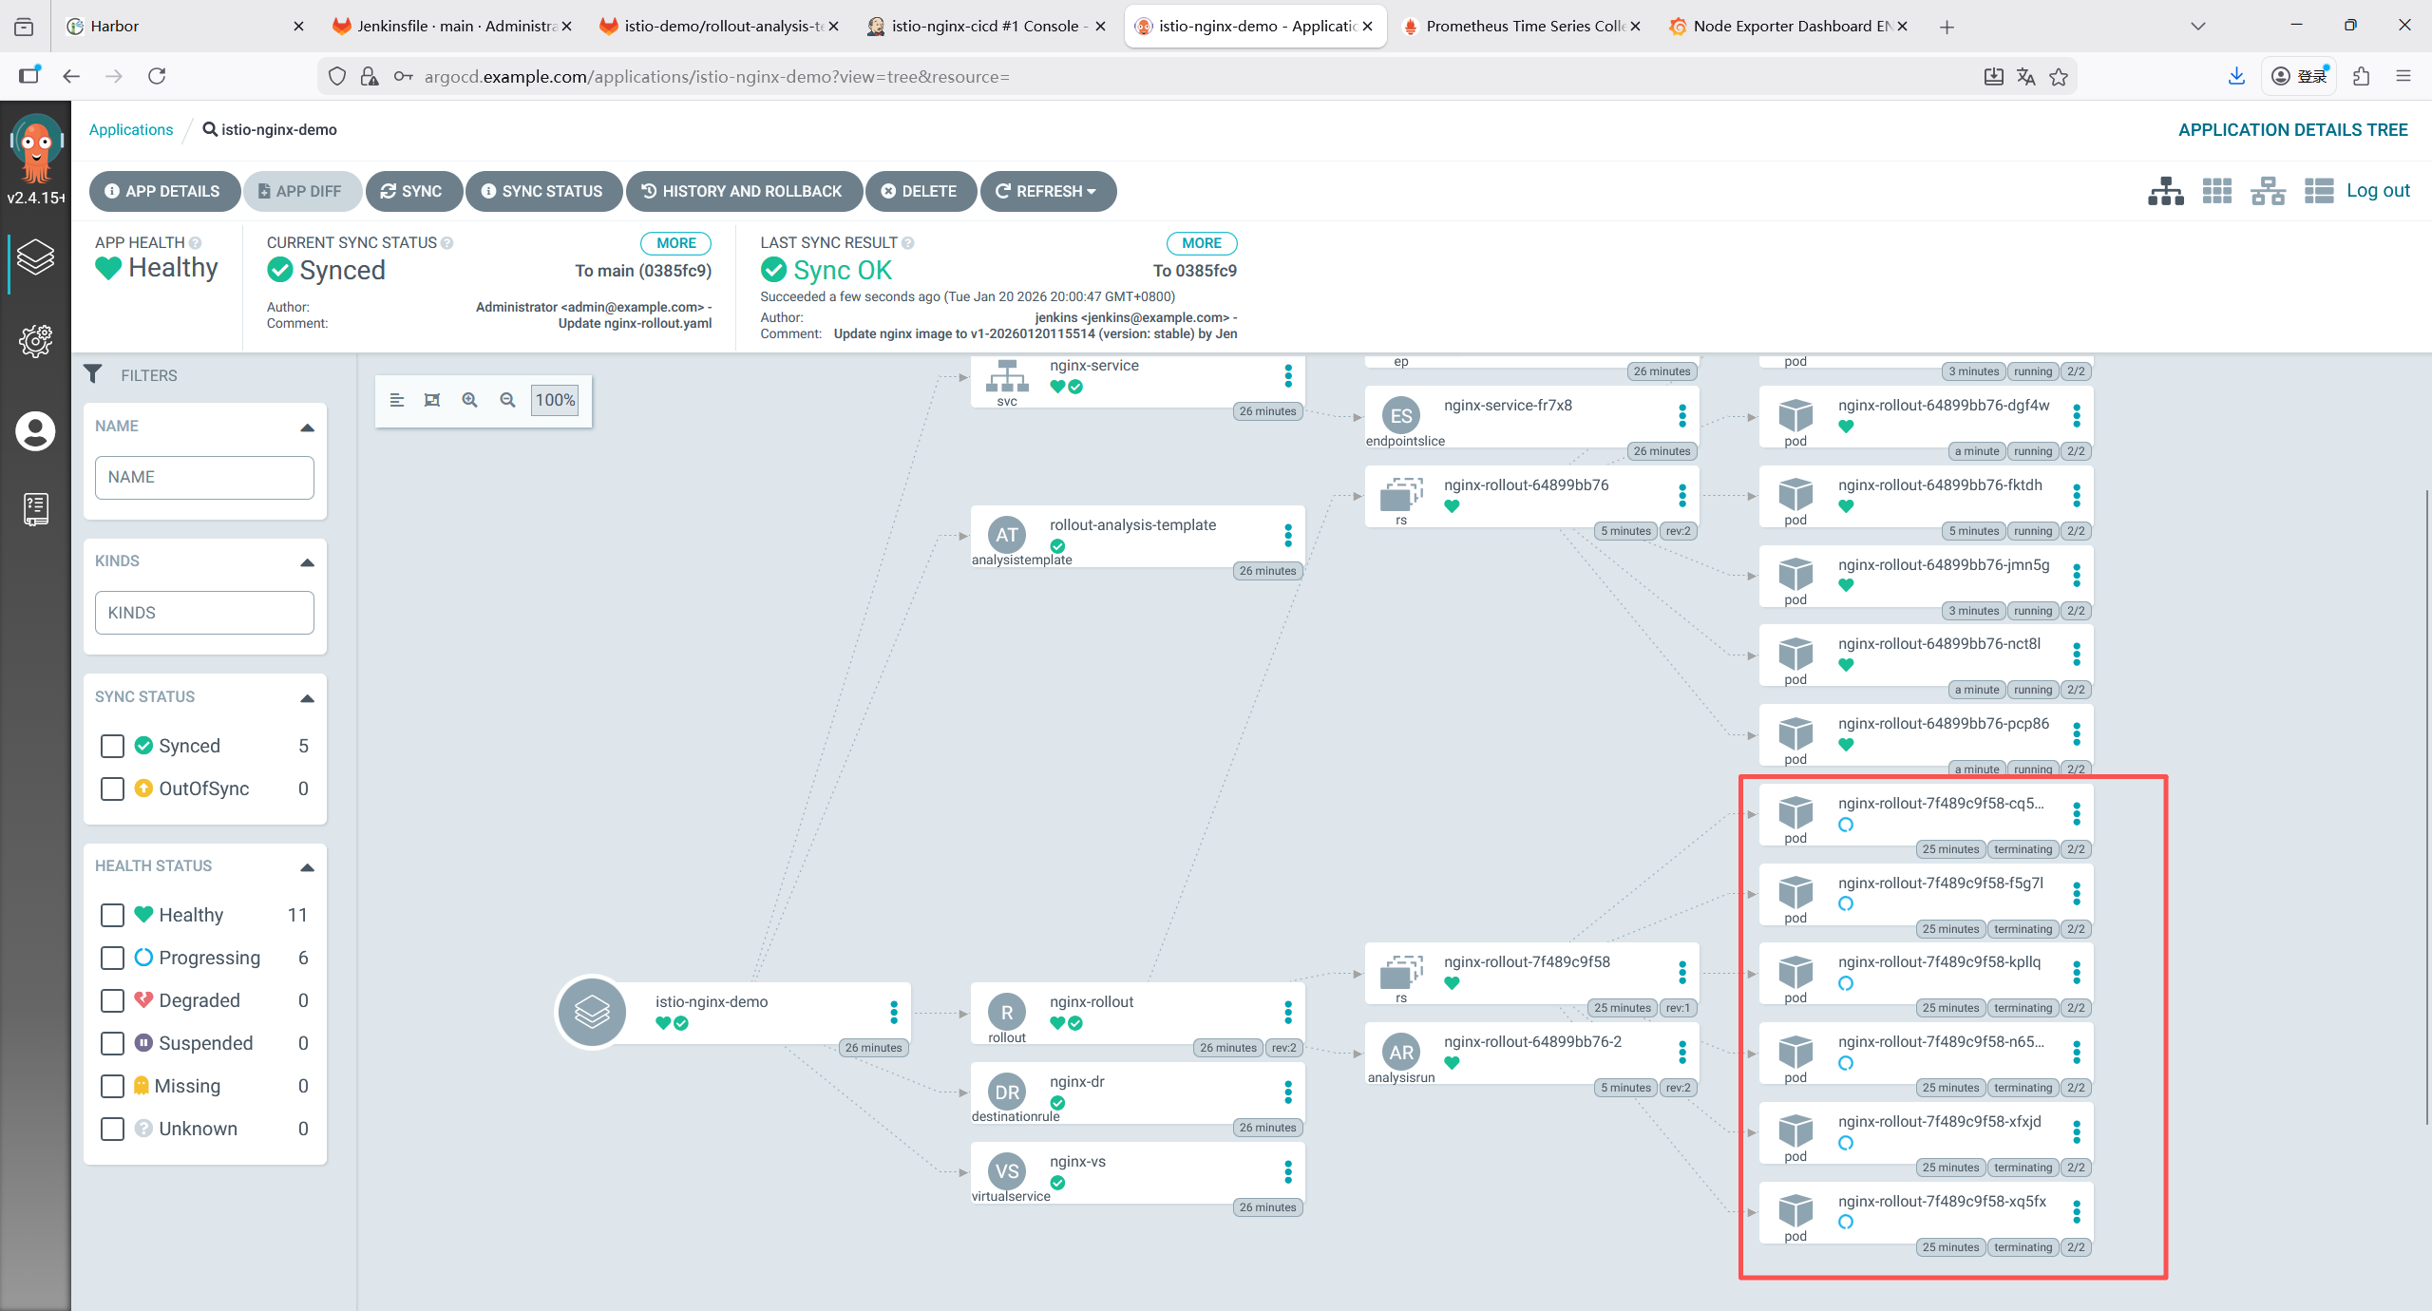Collapse the KINDS filter section

pos(307,562)
